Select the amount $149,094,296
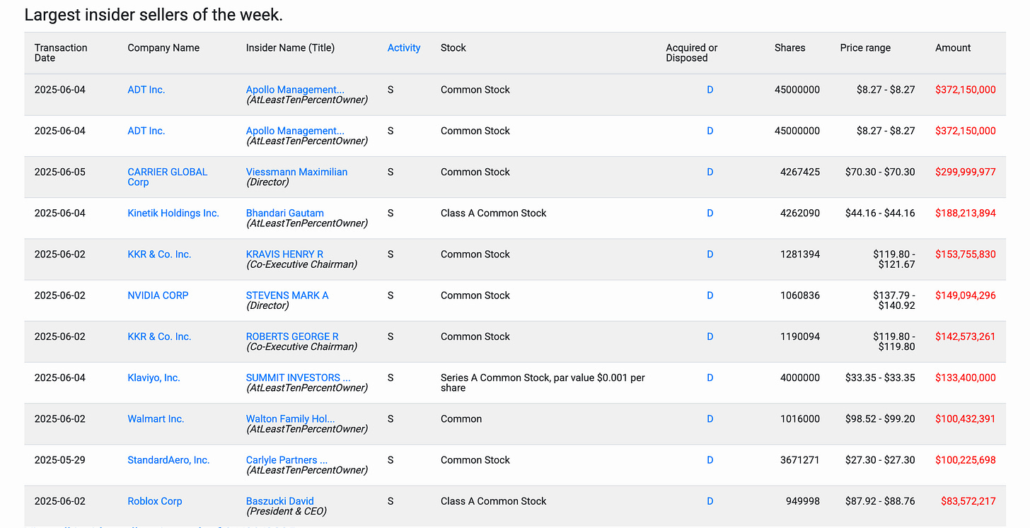This screenshot has width=1030, height=528. 965,295
